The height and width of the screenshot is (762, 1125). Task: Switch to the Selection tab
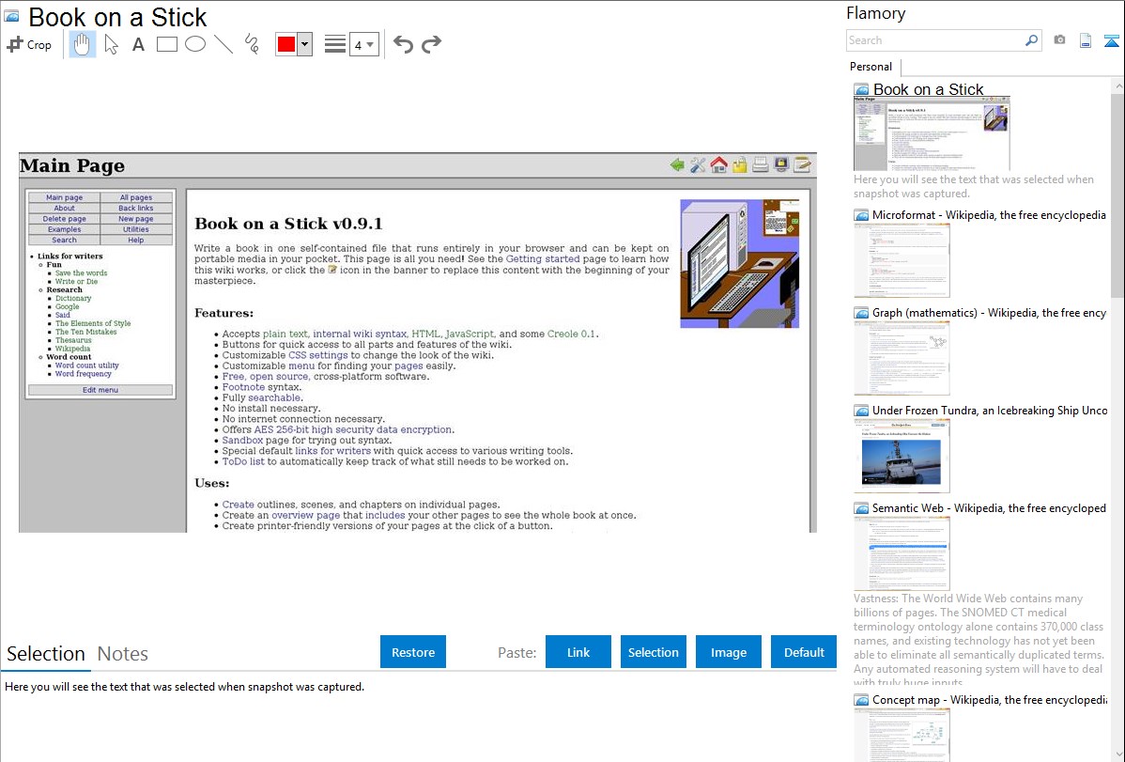tap(46, 654)
